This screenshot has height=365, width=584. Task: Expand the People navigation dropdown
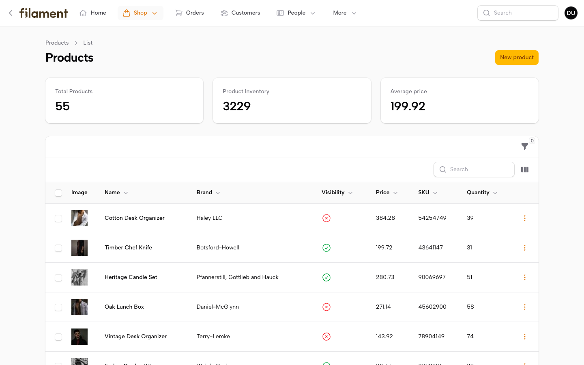(296, 13)
